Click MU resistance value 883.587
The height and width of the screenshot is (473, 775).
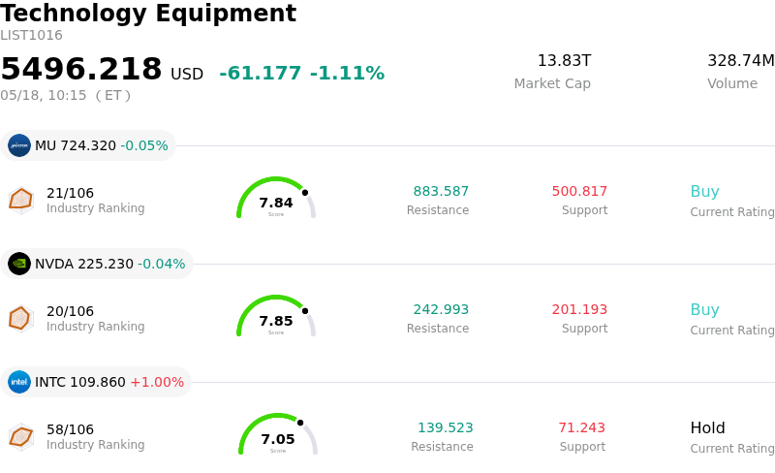[x=441, y=191]
